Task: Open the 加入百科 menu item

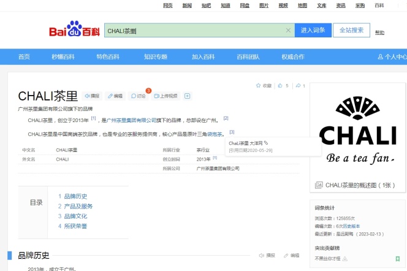Action: [203, 56]
